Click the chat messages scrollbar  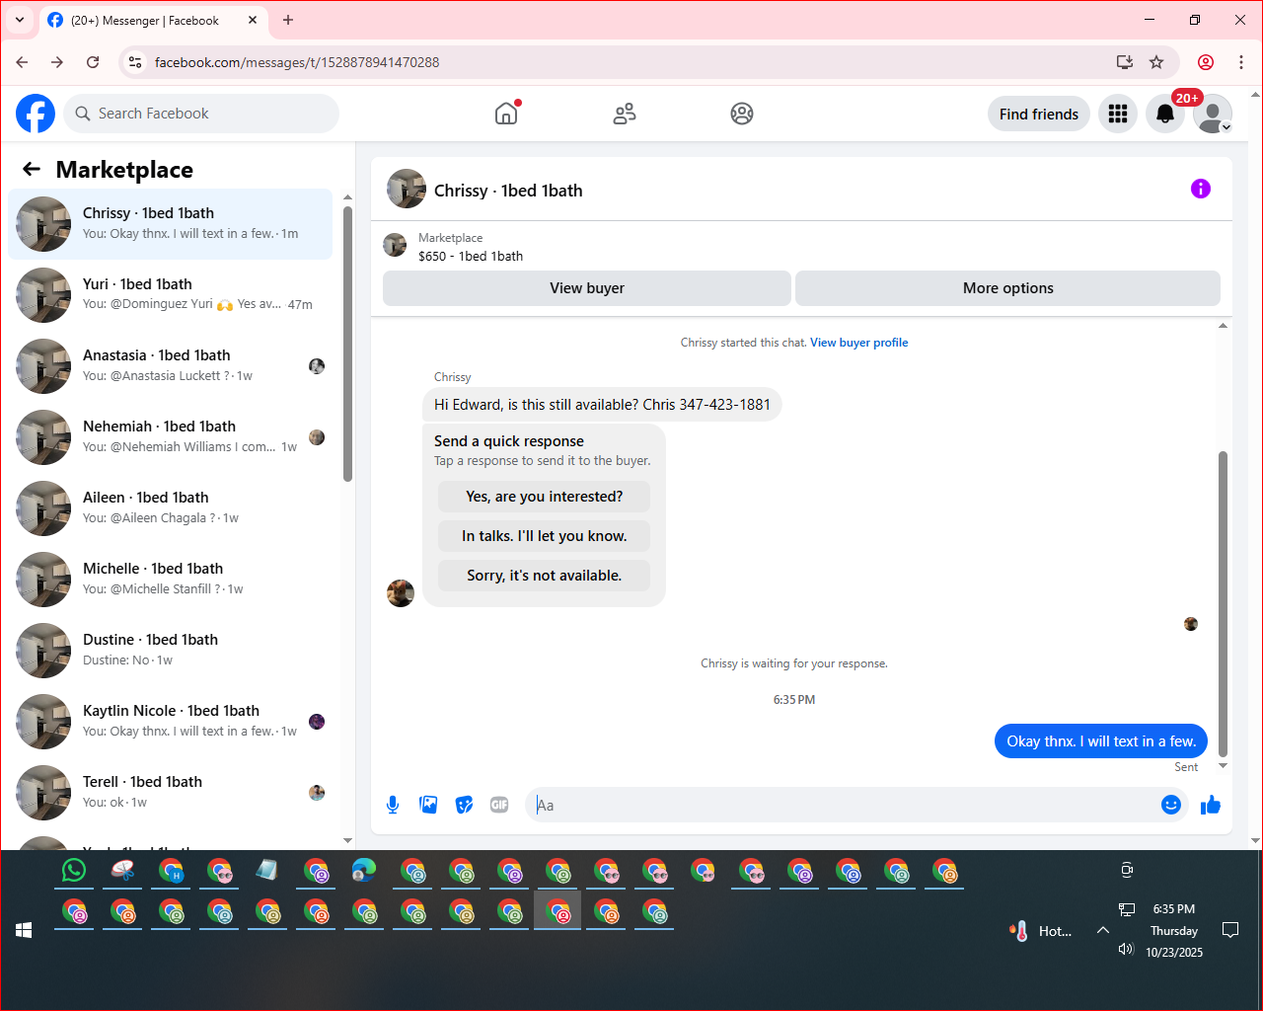pyautogui.click(x=1223, y=604)
